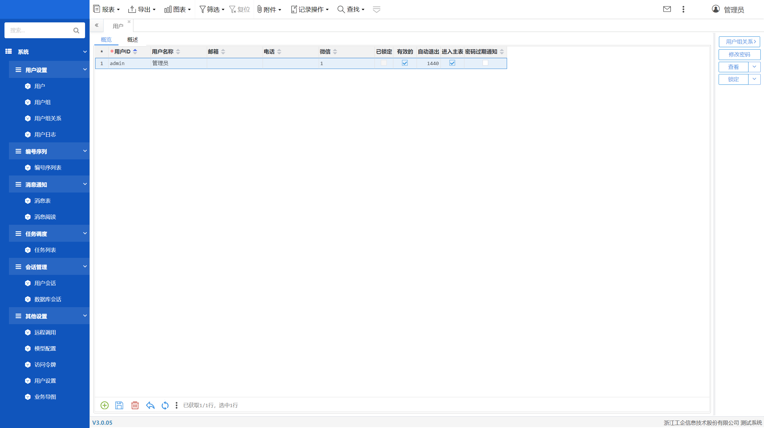Toggle the 已锁定 checkbox for admin
Viewport: 764px width, 428px height.
(384, 63)
